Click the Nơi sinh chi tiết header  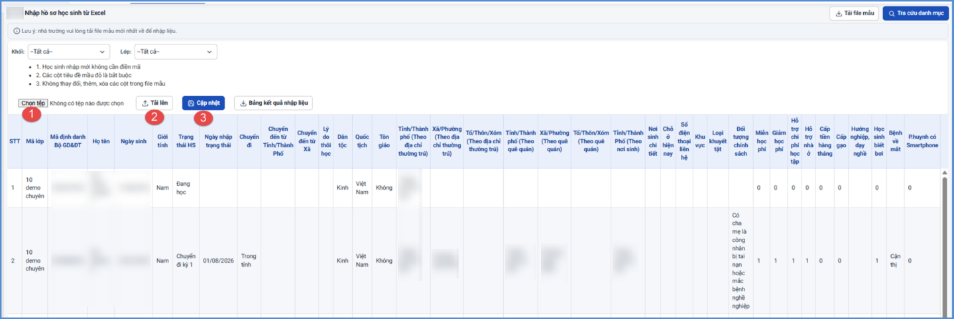[x=653, y=141]
